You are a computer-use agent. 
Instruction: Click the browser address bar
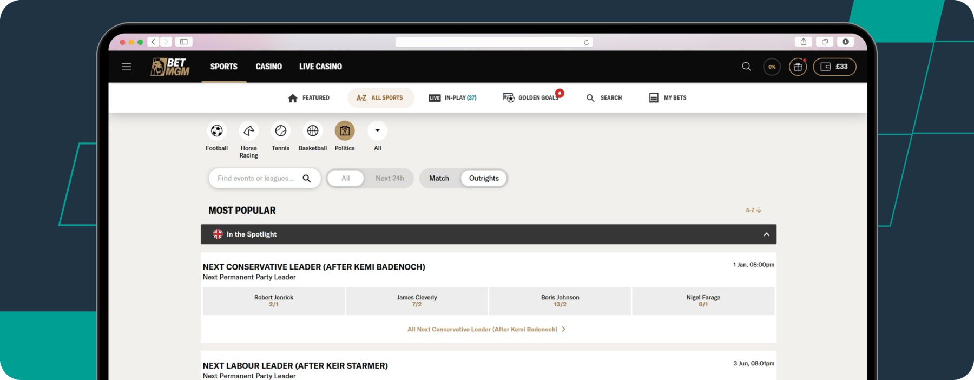[x=493, y=42]
